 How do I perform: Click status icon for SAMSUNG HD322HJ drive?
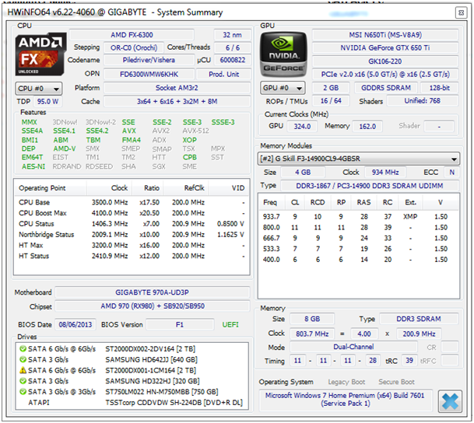click(23, 381)
